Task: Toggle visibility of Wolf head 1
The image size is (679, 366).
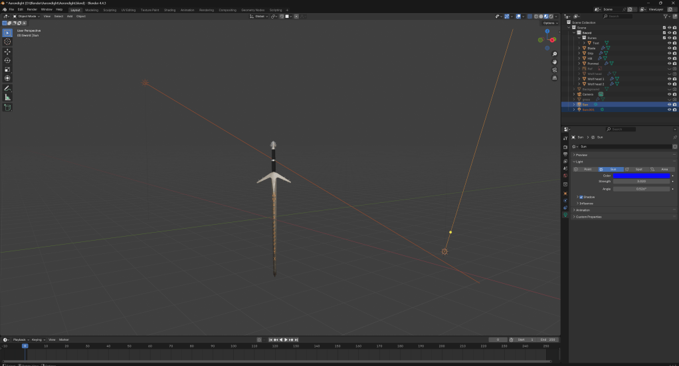Action: (669, 79)
